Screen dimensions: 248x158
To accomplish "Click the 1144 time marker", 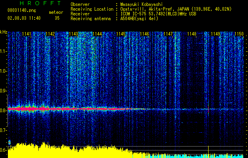I will point(97,34).
